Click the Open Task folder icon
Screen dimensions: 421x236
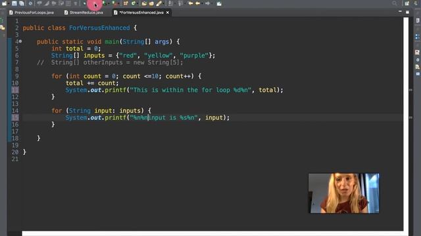click(151, 3)
